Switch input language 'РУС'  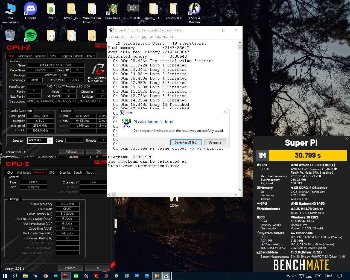point(318,276)
